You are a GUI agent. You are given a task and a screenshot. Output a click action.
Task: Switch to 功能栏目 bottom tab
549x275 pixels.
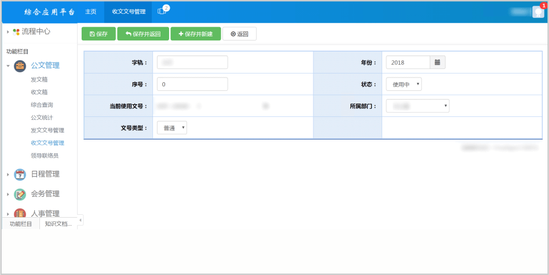point(21,223)
